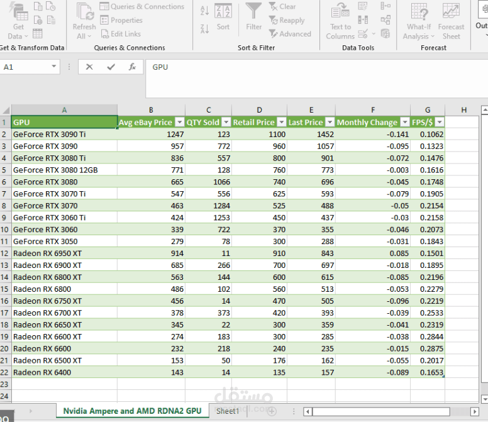Select cell GeForce RTX 3080 12GB
Image resolution: width=488 pixels, height=422 pixels.
64,170
